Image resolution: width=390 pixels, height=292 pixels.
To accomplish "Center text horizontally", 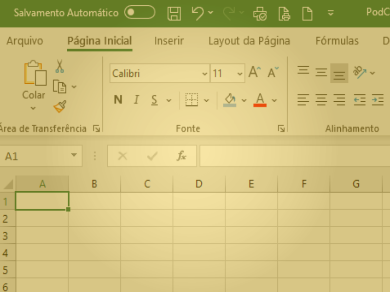I will pos(321,100).
